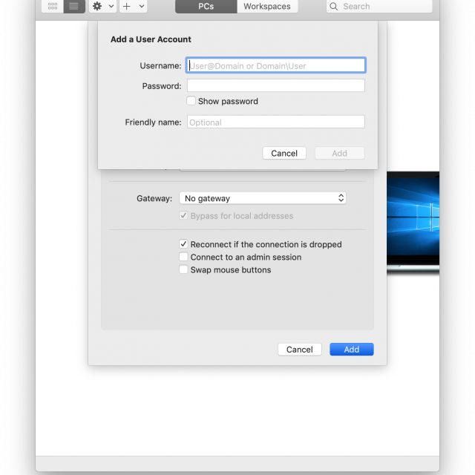The image size is (475, 475).
Task: Switch to the PCs tab
Action: click(x=206, y=6)
